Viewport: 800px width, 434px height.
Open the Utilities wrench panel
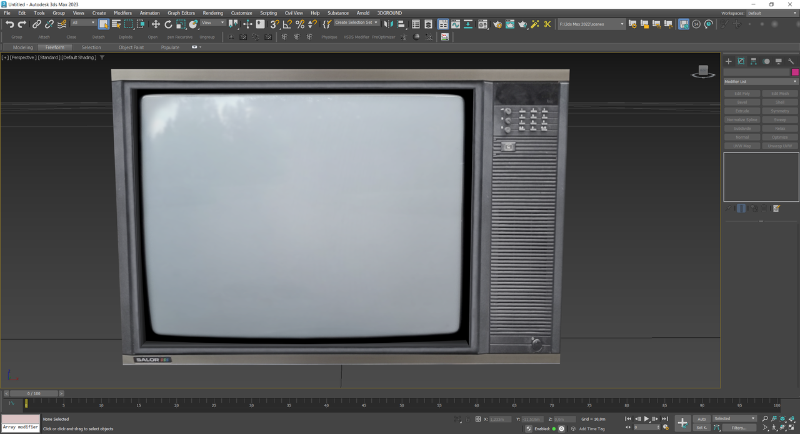(x=791, y=61)
